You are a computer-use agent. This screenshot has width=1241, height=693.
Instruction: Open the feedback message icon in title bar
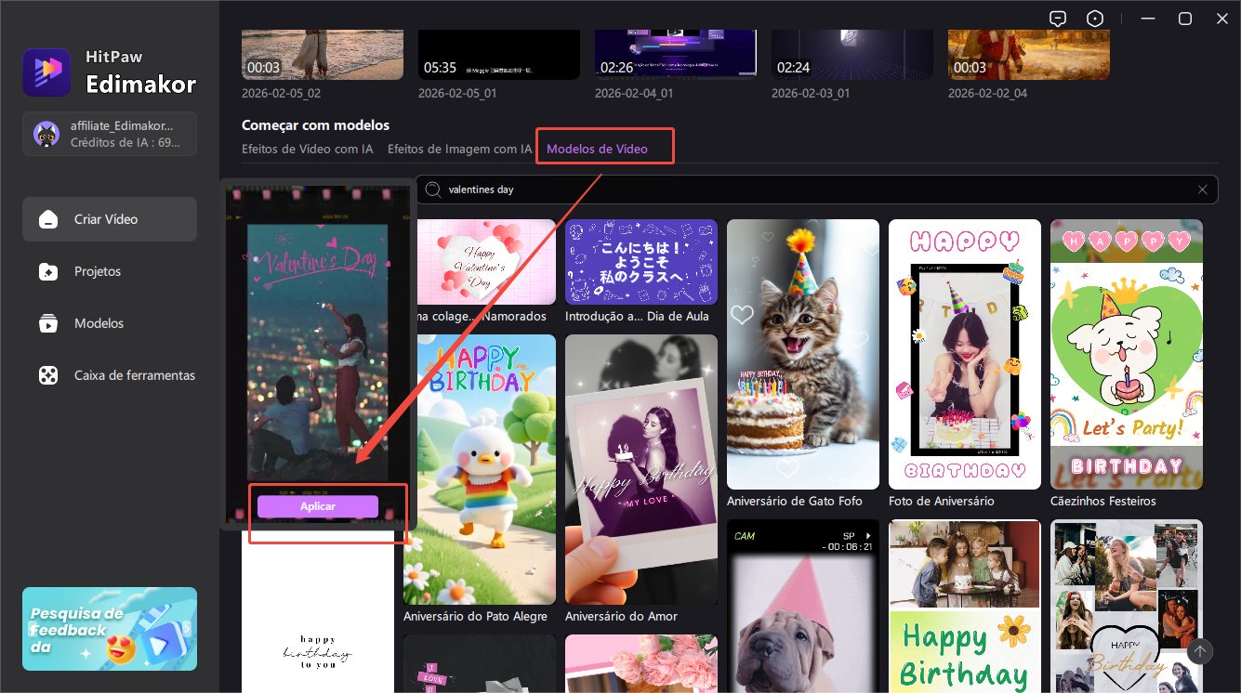pos(1057,19)
